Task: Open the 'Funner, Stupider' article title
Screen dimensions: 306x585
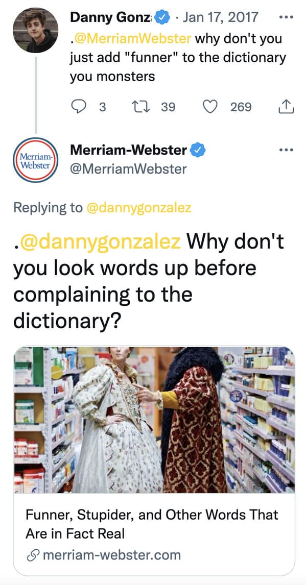Action: (152, 524)
